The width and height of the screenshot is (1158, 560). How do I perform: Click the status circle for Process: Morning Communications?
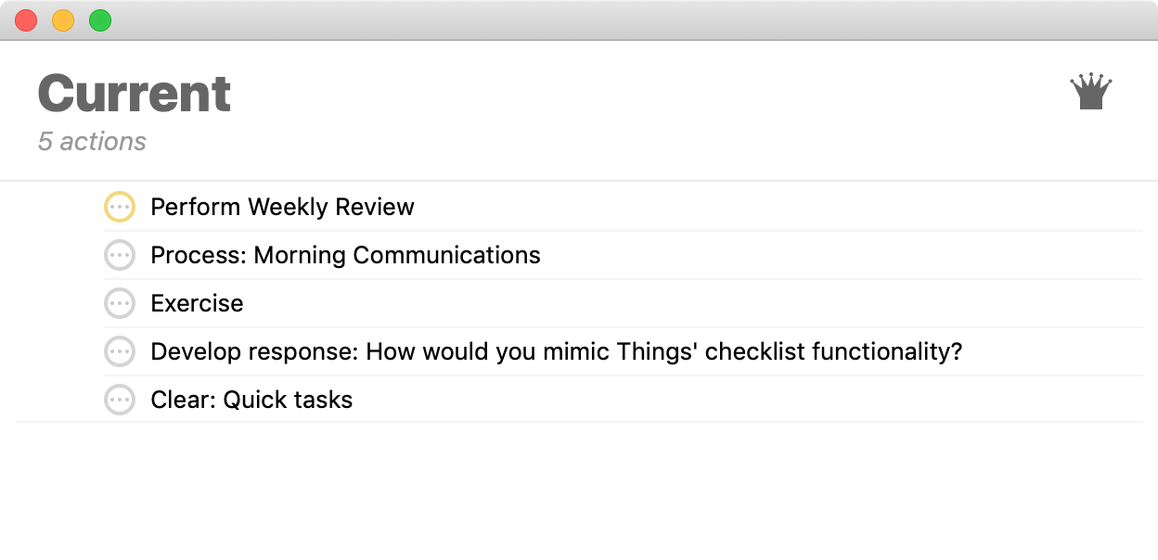(120, 255)
